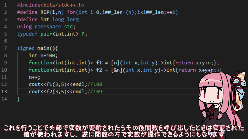This screenshot has height=139, width=248.
Task: Click line number 8 in the gutter
Action: coord(5,56)
